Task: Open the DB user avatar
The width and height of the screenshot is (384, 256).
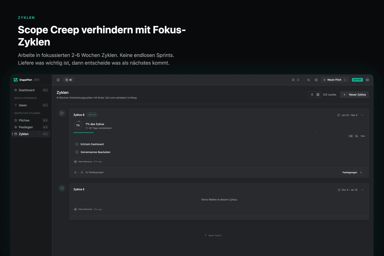Action: [x=367, y=80]
